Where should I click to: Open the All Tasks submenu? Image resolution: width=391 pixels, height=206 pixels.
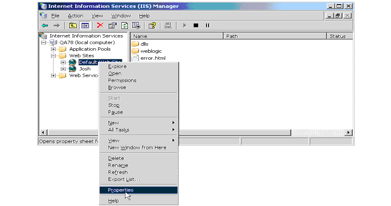point(138,130)
